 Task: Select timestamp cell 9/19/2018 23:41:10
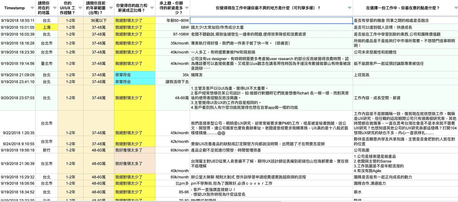coord(18,82)
